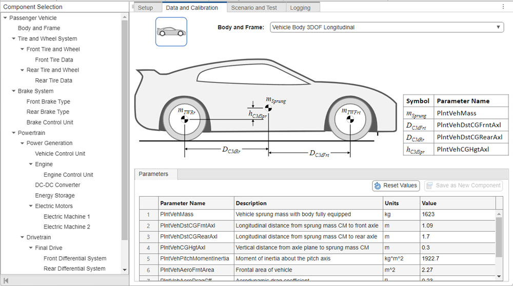Collapse the Electric Motors node

(x=30, y=206)
